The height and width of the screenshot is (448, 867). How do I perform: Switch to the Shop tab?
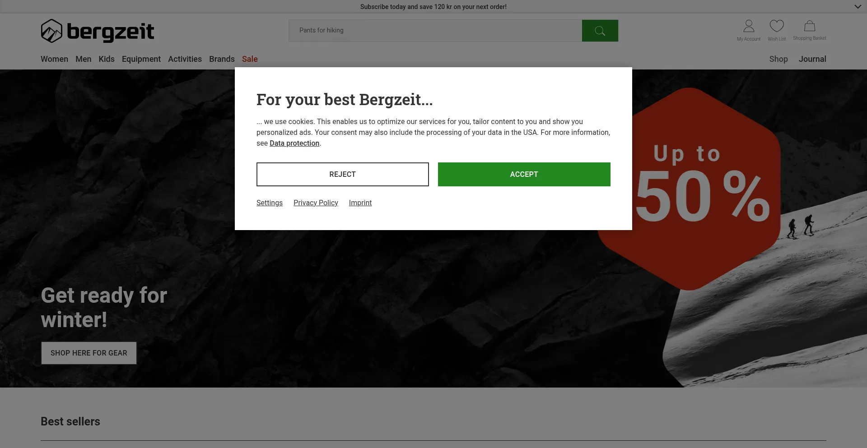778,59
